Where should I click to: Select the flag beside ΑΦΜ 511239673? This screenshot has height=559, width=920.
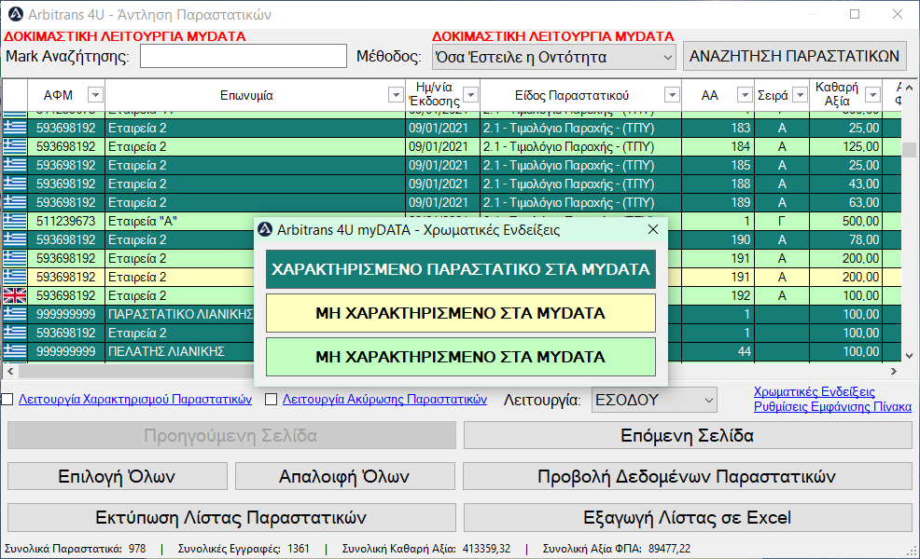coord(15,221)
